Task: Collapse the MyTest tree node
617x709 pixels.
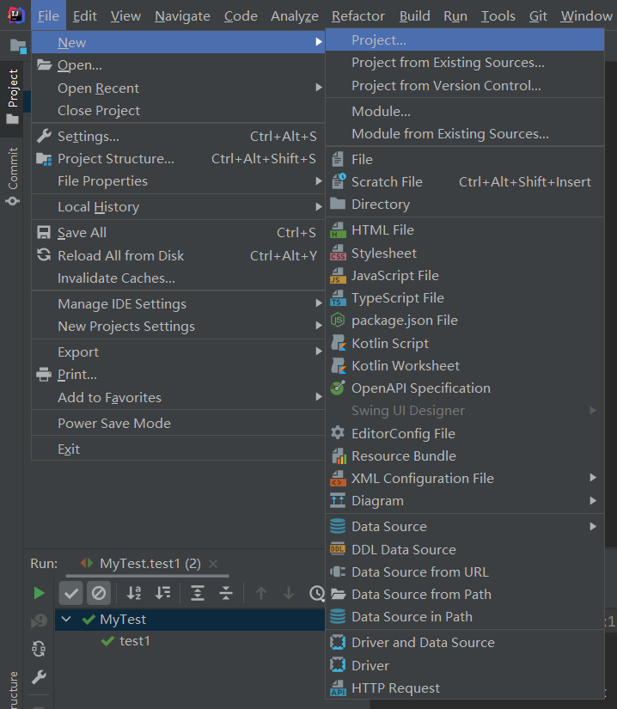Action: tap(66, 619)
